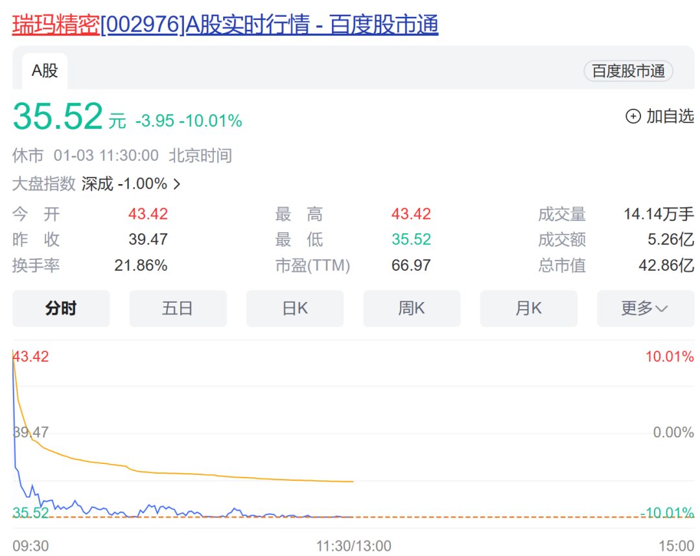Select the A股 tab
700x556 pixels.
click(x=45, y=71)
